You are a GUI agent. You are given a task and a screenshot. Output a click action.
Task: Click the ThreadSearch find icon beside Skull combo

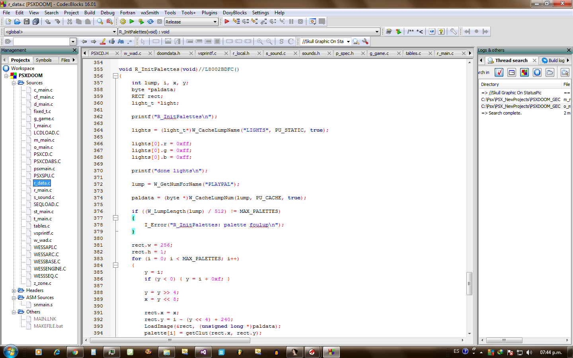coord(356,41)
